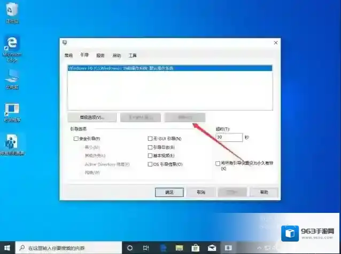
Task: Open the Microsoft Edge desktop shortcut
Action: (x=12, y=49)
